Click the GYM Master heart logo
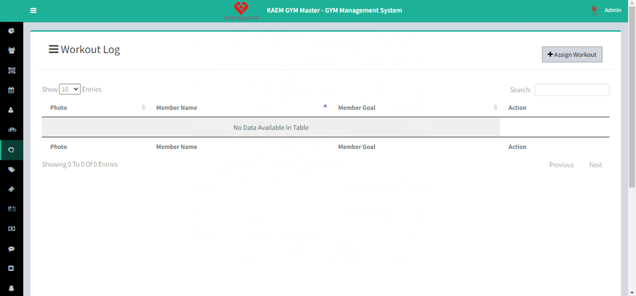 [242, 10]
